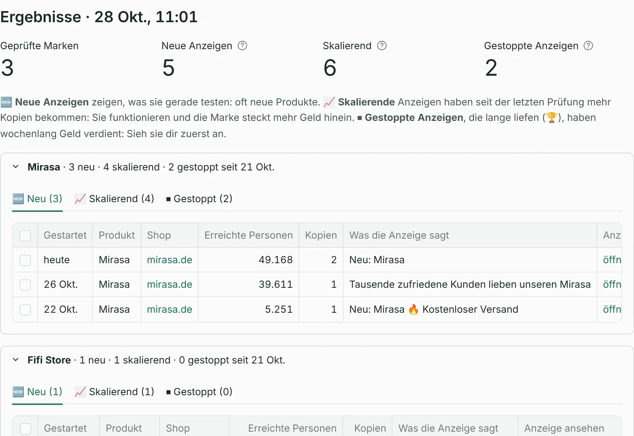Click help icon next to Gestoppte Anzeigen
Viewport: 634px width, 436px height.
pos(588,46)
